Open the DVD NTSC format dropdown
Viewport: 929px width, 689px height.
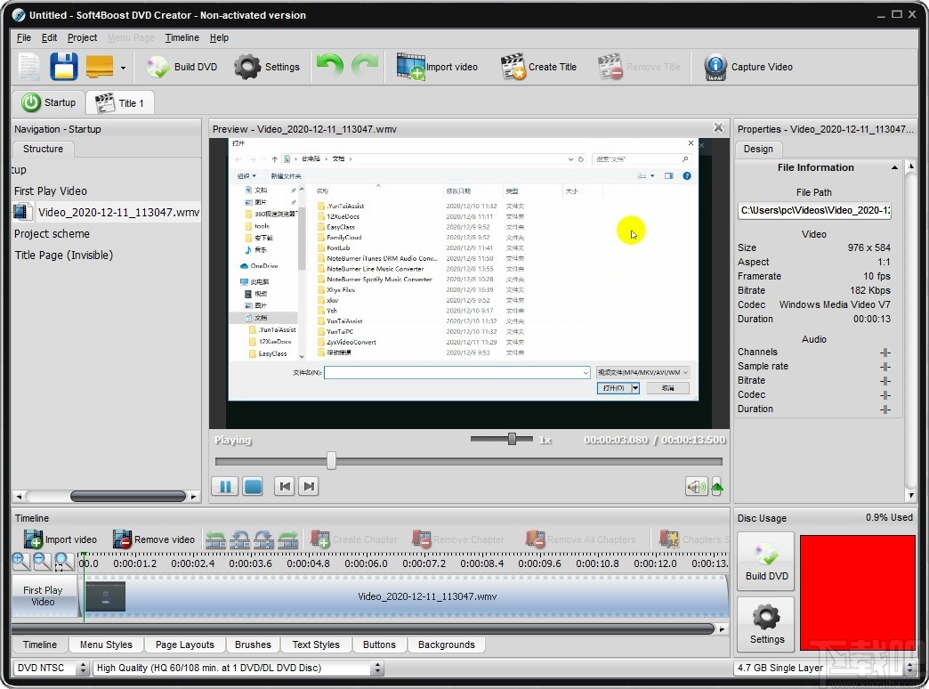[83, 668]
